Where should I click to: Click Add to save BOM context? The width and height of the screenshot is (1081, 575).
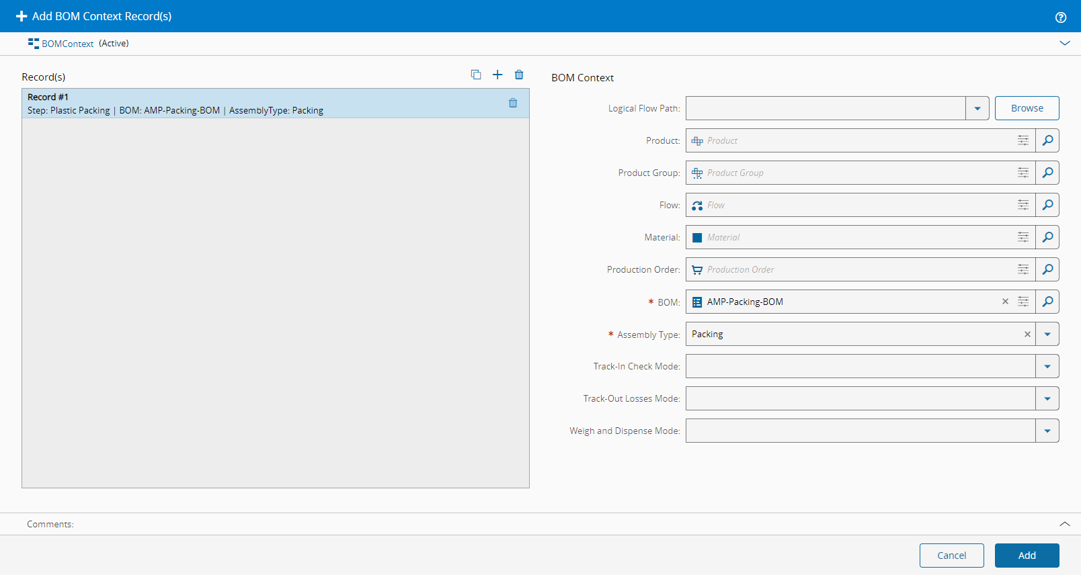click(x=1027, y=556)
